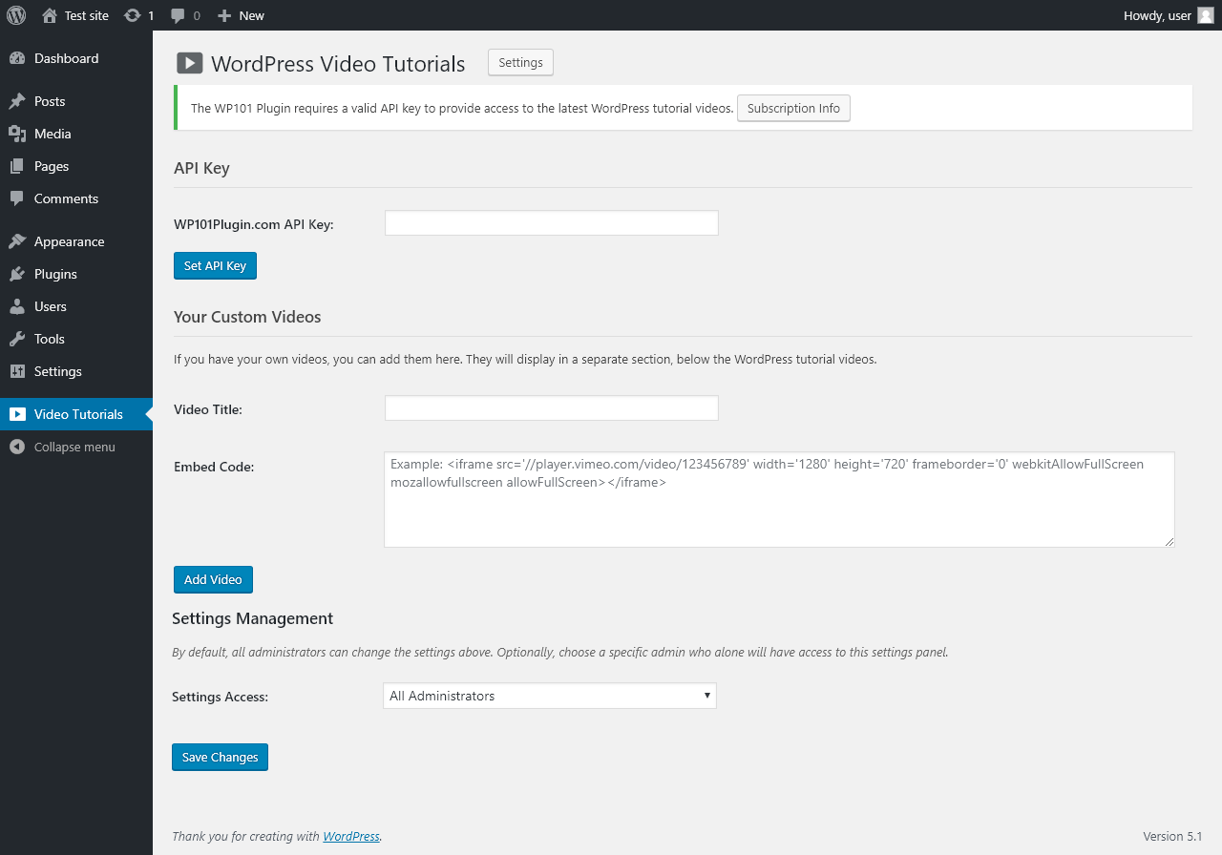Screen dimensions: 1222x855
Task: Open the Test site link
Action: tap(75, 15)
